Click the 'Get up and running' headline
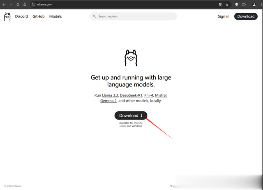Screen dimensions: 263x190 [131, 81]
